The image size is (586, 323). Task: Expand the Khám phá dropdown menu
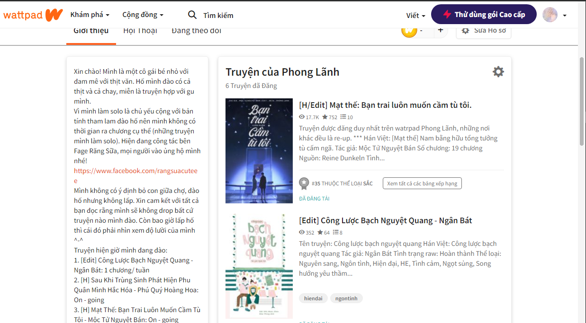pos(90,15)
